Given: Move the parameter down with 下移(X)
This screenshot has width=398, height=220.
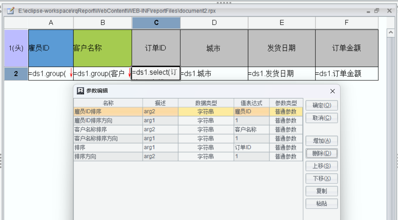Looking at the screenshot, I should (321, 178).
